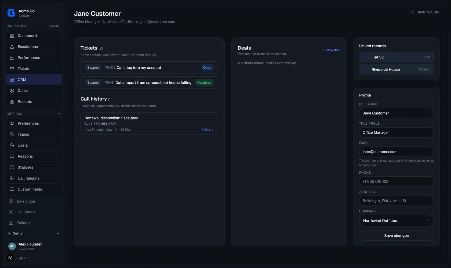This screenshot has height=268, width=451.
Task: Click the Acme Co. logo icon
Action: (x=11, y=13)
